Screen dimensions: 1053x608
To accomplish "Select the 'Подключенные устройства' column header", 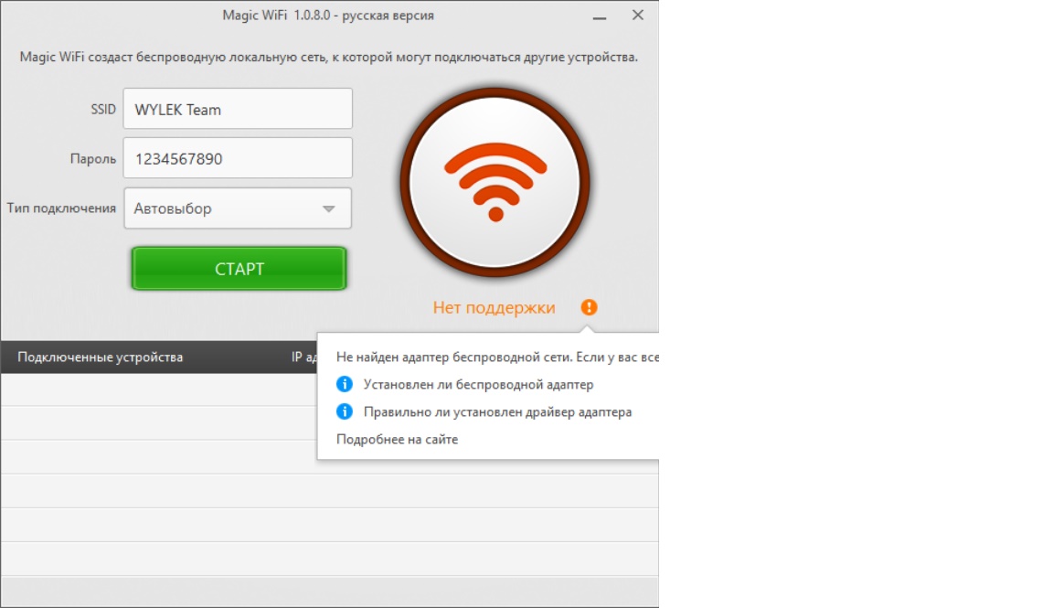I will (100, 357).
